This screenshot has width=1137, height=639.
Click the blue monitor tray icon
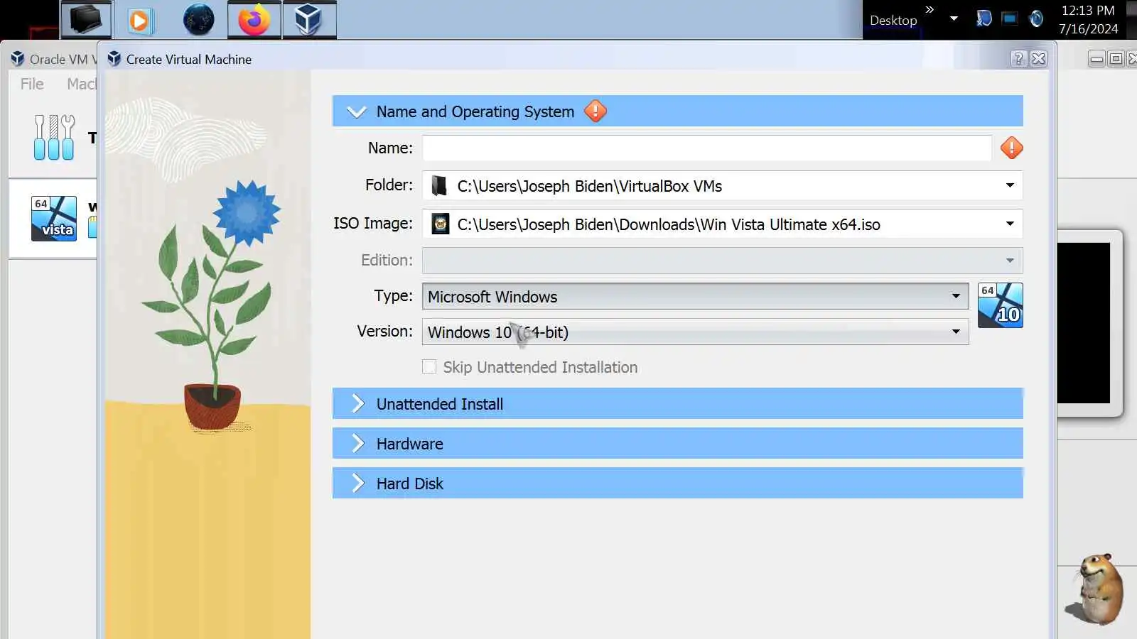coord(1009,18)
